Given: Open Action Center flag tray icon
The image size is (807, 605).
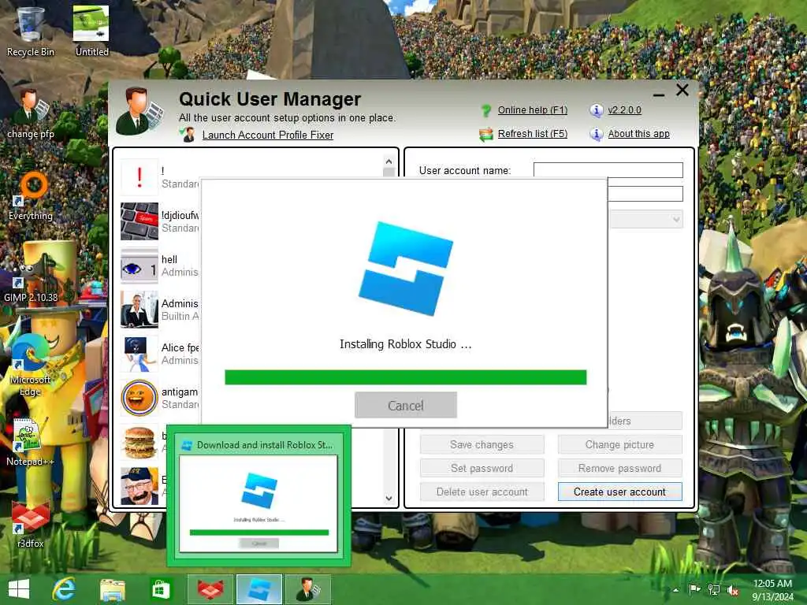Looking at the screenshot, I should click(694, 589).
